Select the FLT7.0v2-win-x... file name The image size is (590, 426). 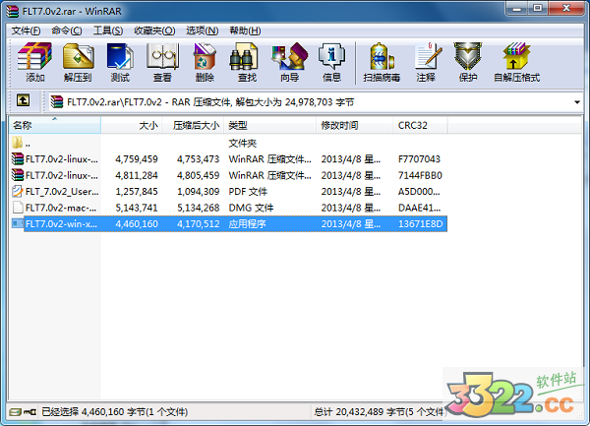(x=61, y=224)
